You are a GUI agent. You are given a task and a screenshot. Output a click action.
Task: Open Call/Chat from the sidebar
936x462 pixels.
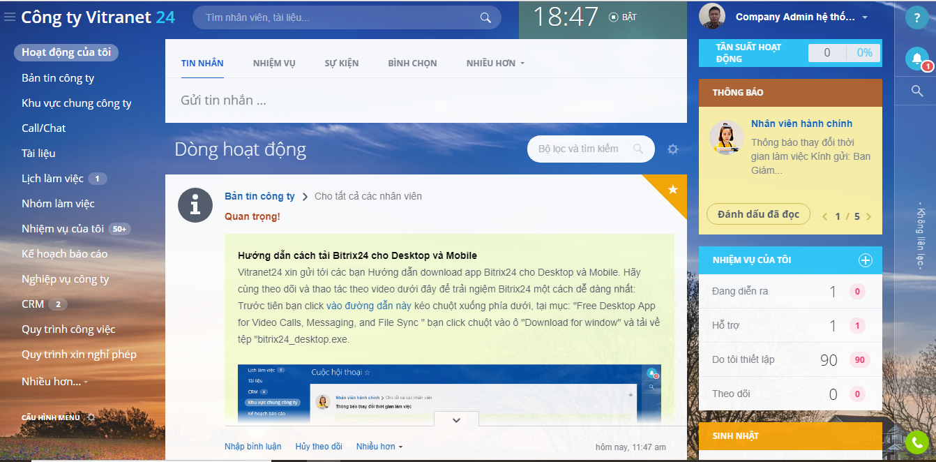point(44,128)
